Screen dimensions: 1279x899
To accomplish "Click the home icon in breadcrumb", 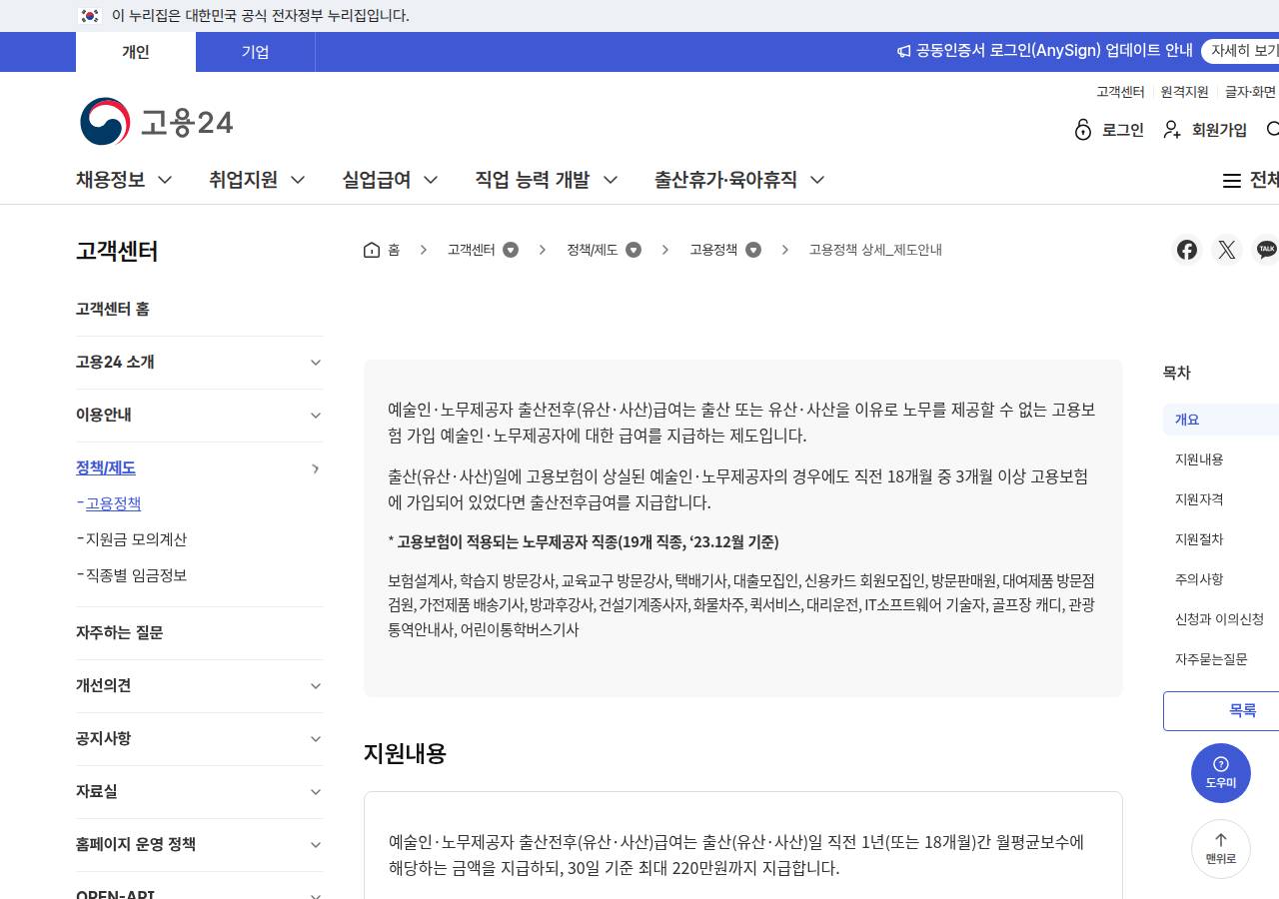I will [x=372, y=250].
